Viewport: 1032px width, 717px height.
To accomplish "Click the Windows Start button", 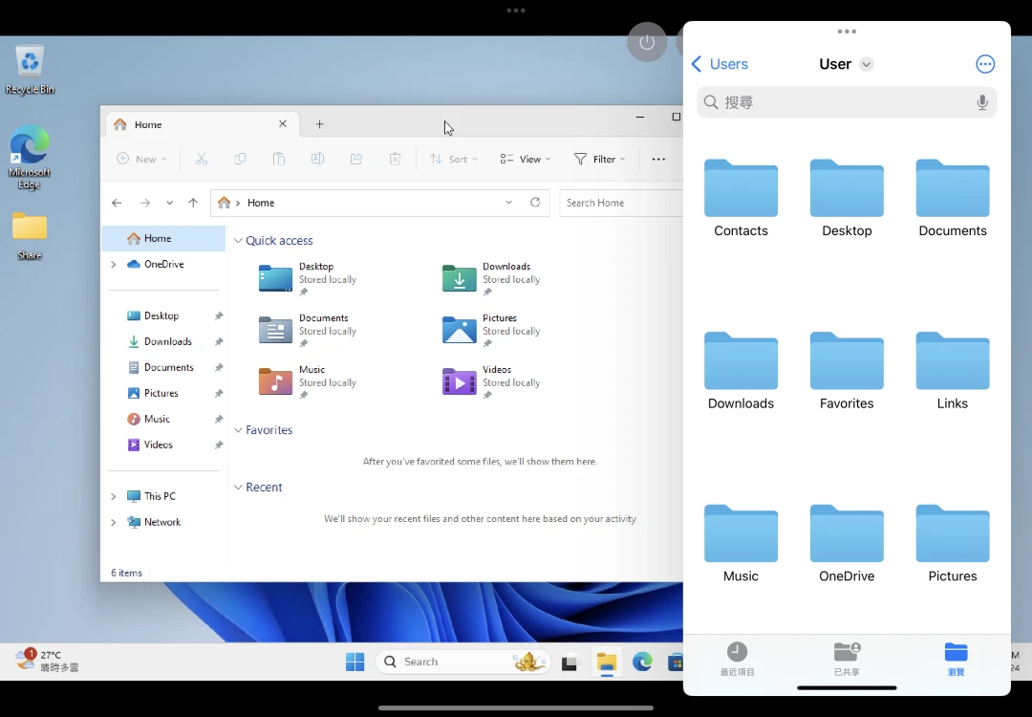I will 355,662.
